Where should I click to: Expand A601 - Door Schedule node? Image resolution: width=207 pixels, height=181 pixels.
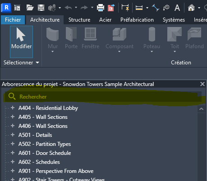coord(13,153)
